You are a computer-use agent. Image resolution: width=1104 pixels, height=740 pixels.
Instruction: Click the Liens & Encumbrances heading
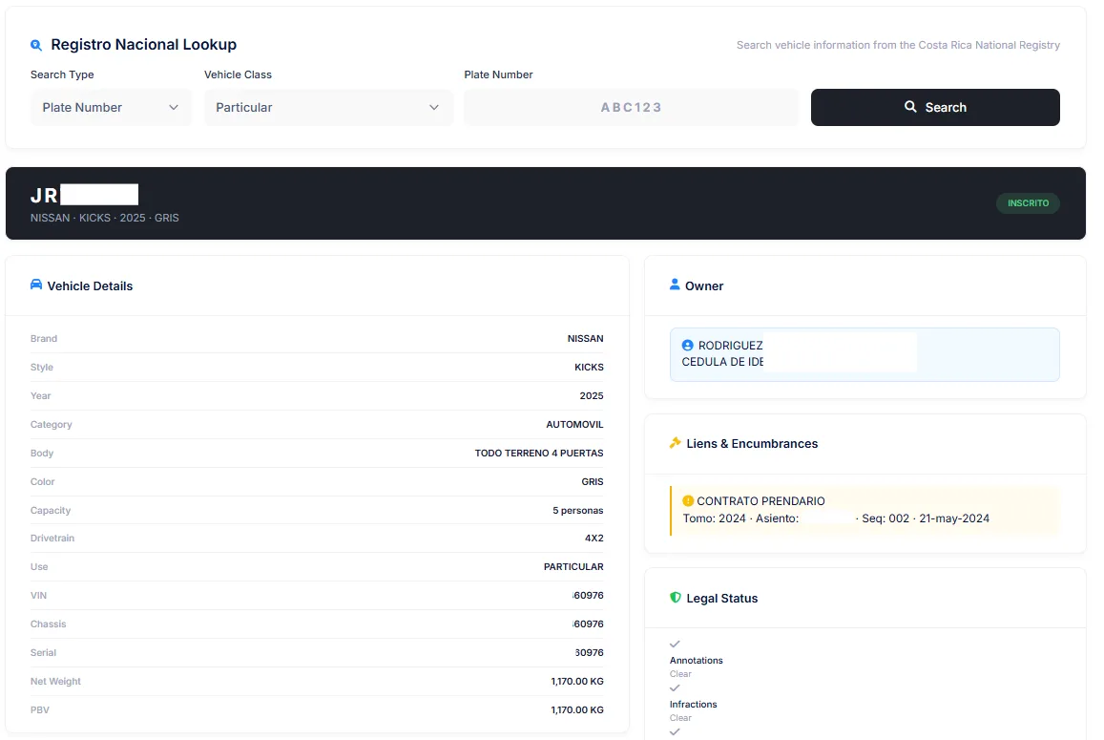pos(752,443)
